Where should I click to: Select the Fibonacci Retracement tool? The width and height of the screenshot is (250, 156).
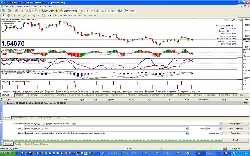pos(34,16)
